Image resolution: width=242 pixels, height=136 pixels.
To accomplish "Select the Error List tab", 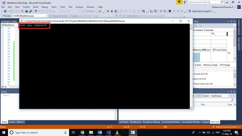I will pyautogui.click(x=215, y=122).
